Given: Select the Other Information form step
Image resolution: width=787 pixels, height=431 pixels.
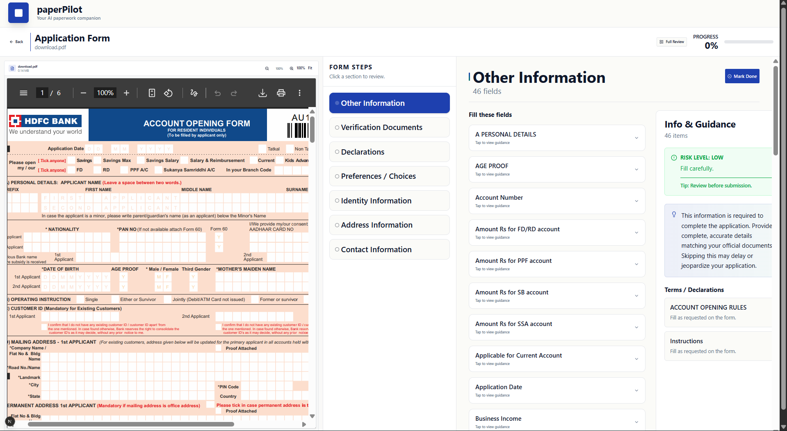Looking at the screenshot, I should [x=390, y=103].
